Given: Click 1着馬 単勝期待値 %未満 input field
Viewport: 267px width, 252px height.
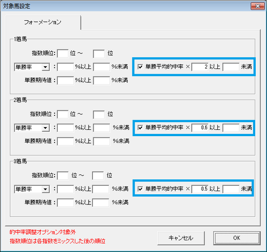Looking at the screenshot, I should tap(101, 81).
